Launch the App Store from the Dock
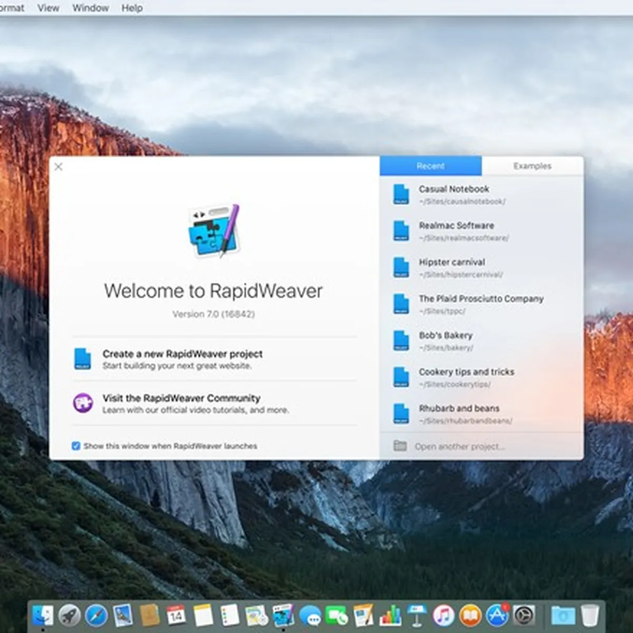 tap(497, 615)
